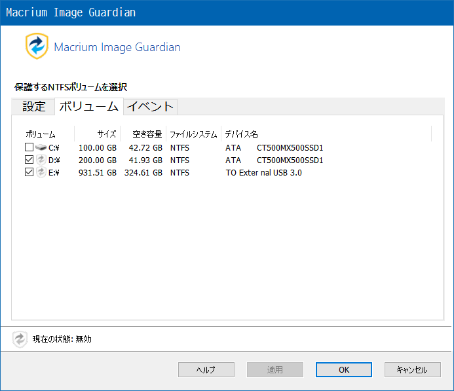Viewport: 454px width, 391px height.
Task: Click CT500MX500SSD1 device name in C:¥ row
Action: [290, 147]
